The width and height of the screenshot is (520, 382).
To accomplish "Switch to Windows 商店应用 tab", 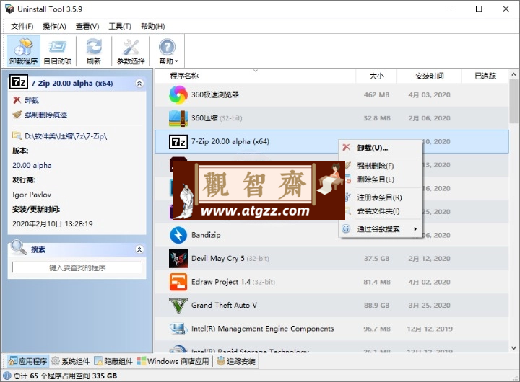I will coord(173,361).
